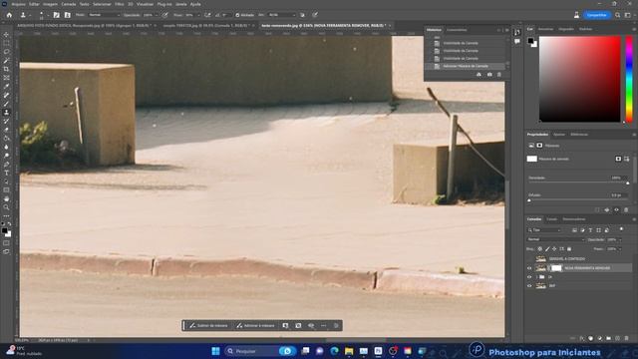This screenshot has width=638, height=359.
Task: Expand the group layer arrow
Action: 536,277
